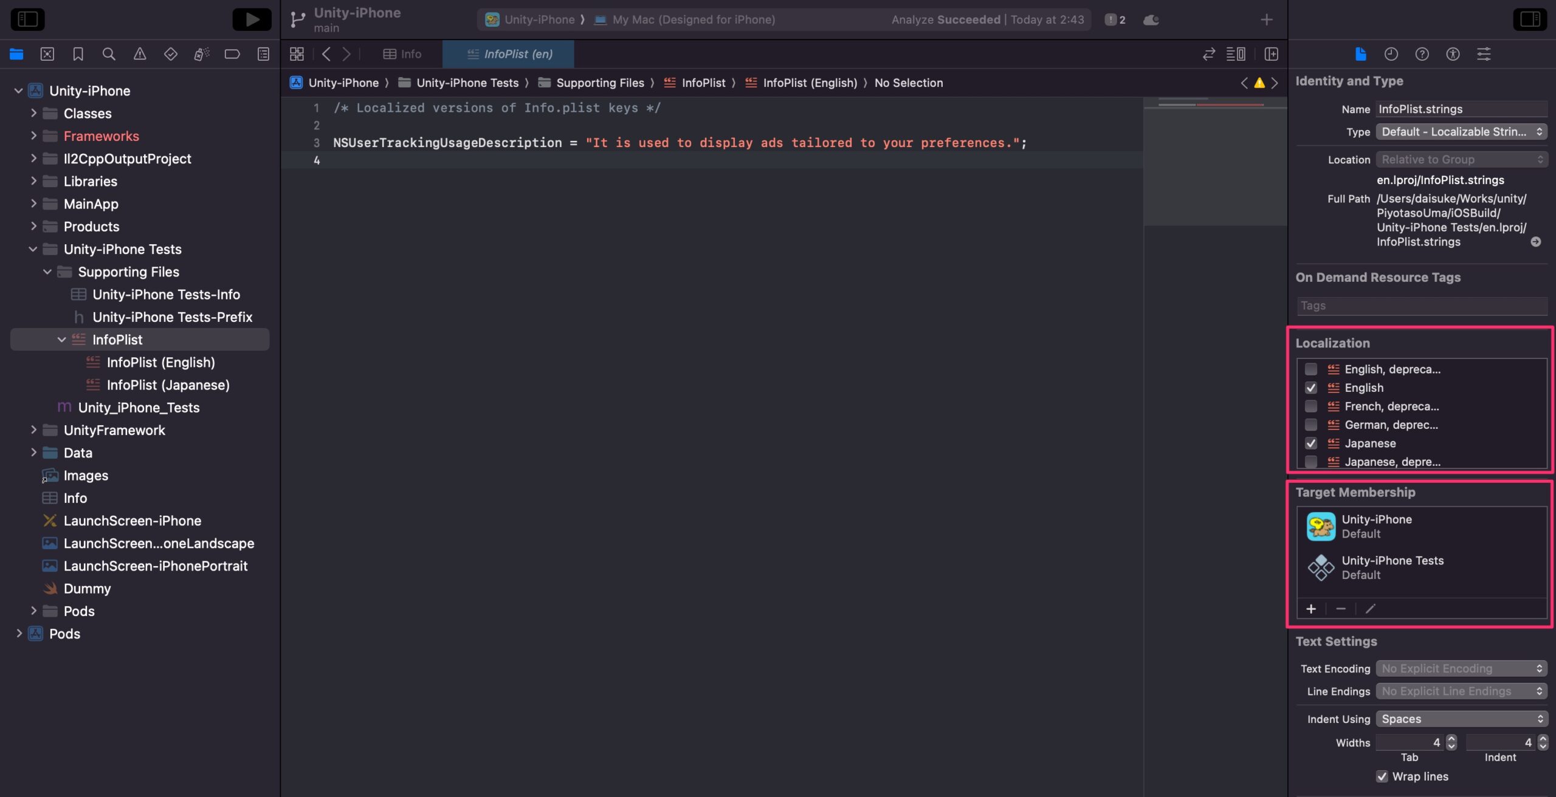
Task: Open the Find navigator magnifier icon
Action: pyautogui.click(x=109, y=54)
